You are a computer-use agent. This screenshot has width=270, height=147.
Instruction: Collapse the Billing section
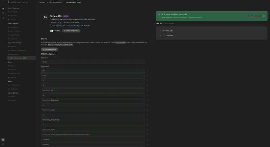(x=10, y=62)
